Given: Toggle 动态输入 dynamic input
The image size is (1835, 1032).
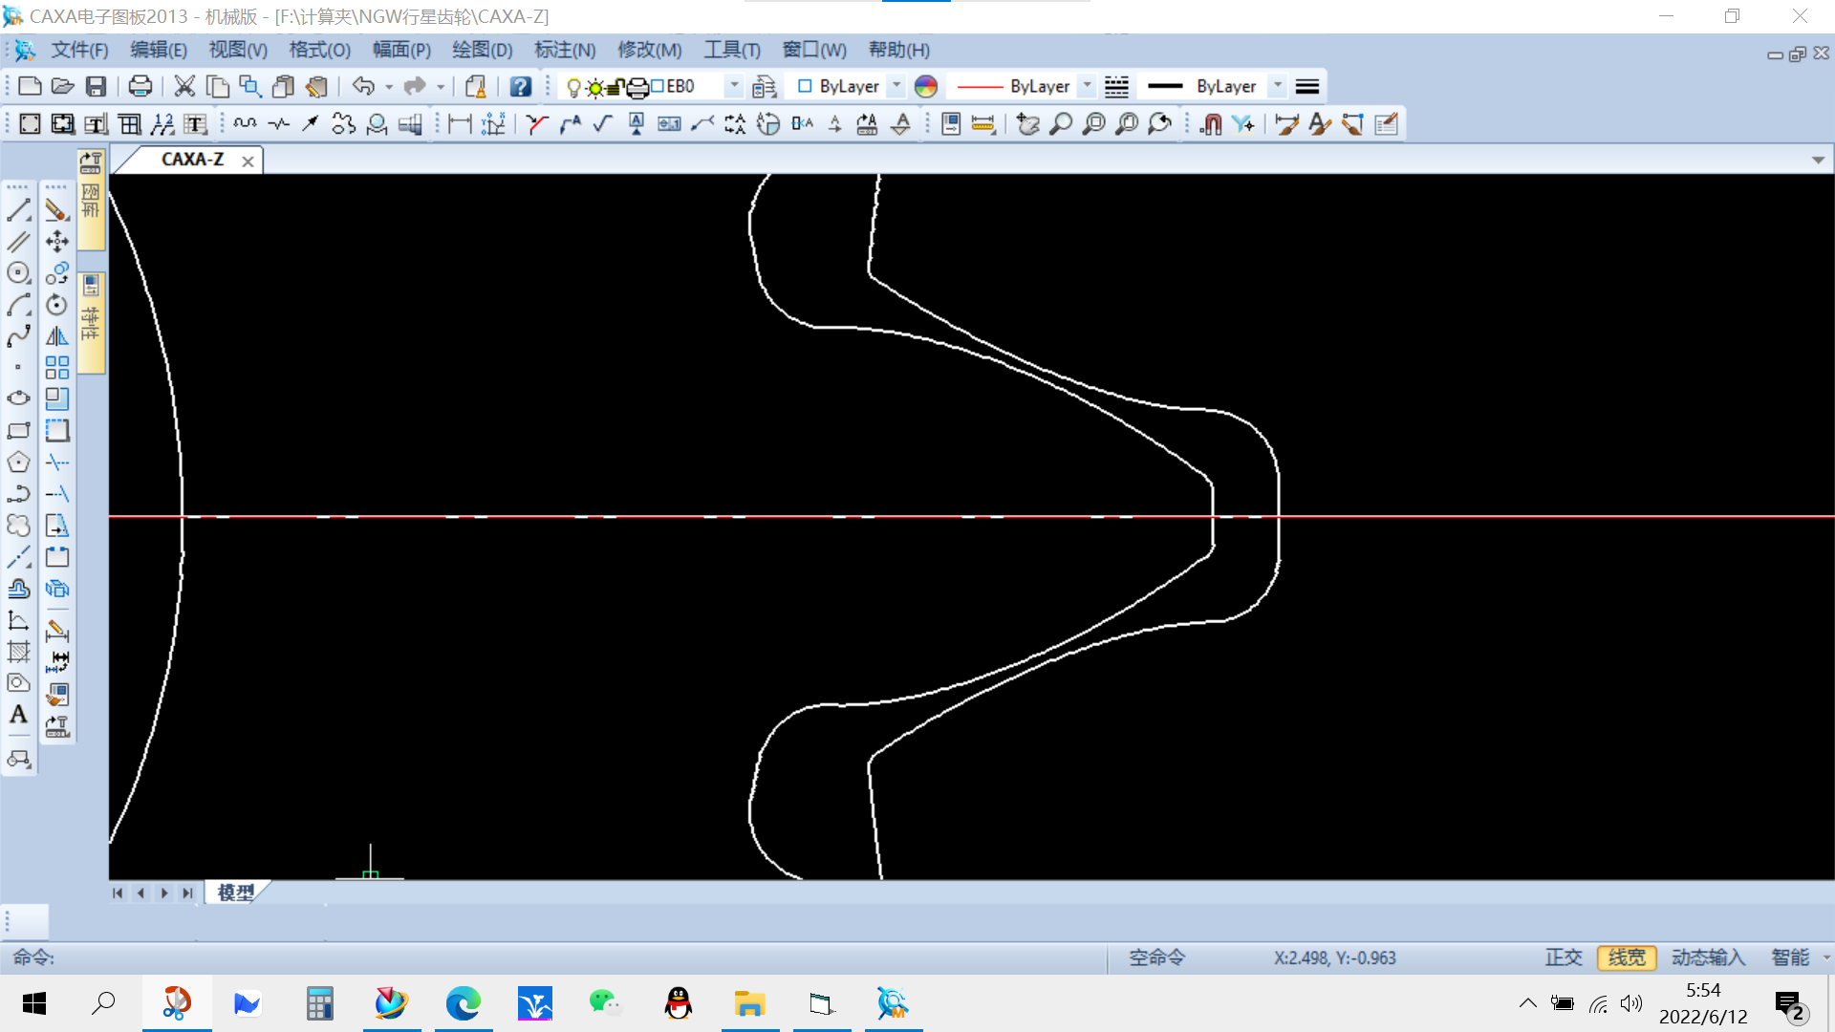Looking at the screenshot, I should (1708, 957).
